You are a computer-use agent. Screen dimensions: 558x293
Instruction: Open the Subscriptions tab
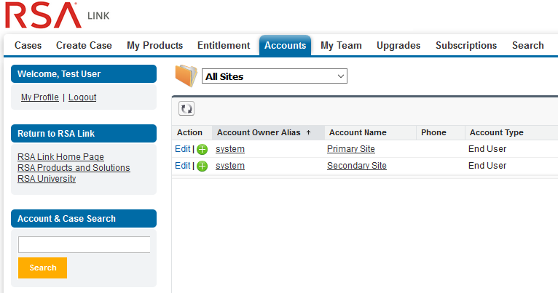pyautogui.click(x=466, y=46)
